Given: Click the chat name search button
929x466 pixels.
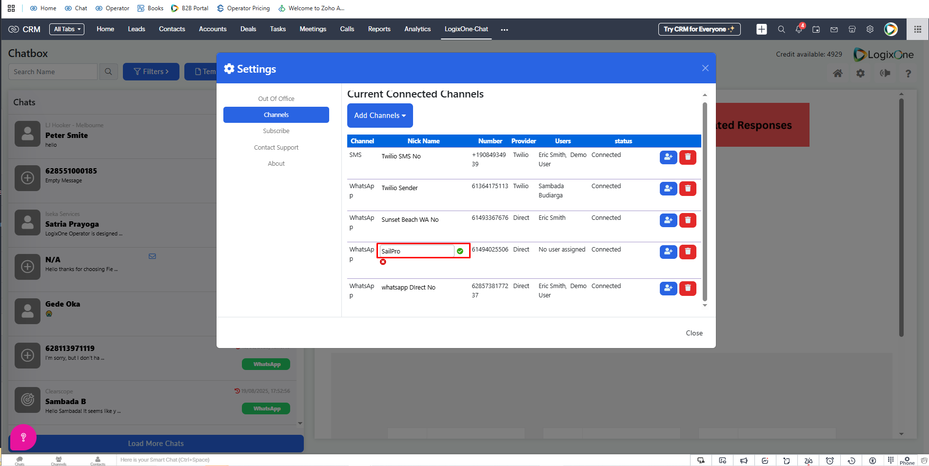Looking at the screenshot, I should tap(108, 72).
